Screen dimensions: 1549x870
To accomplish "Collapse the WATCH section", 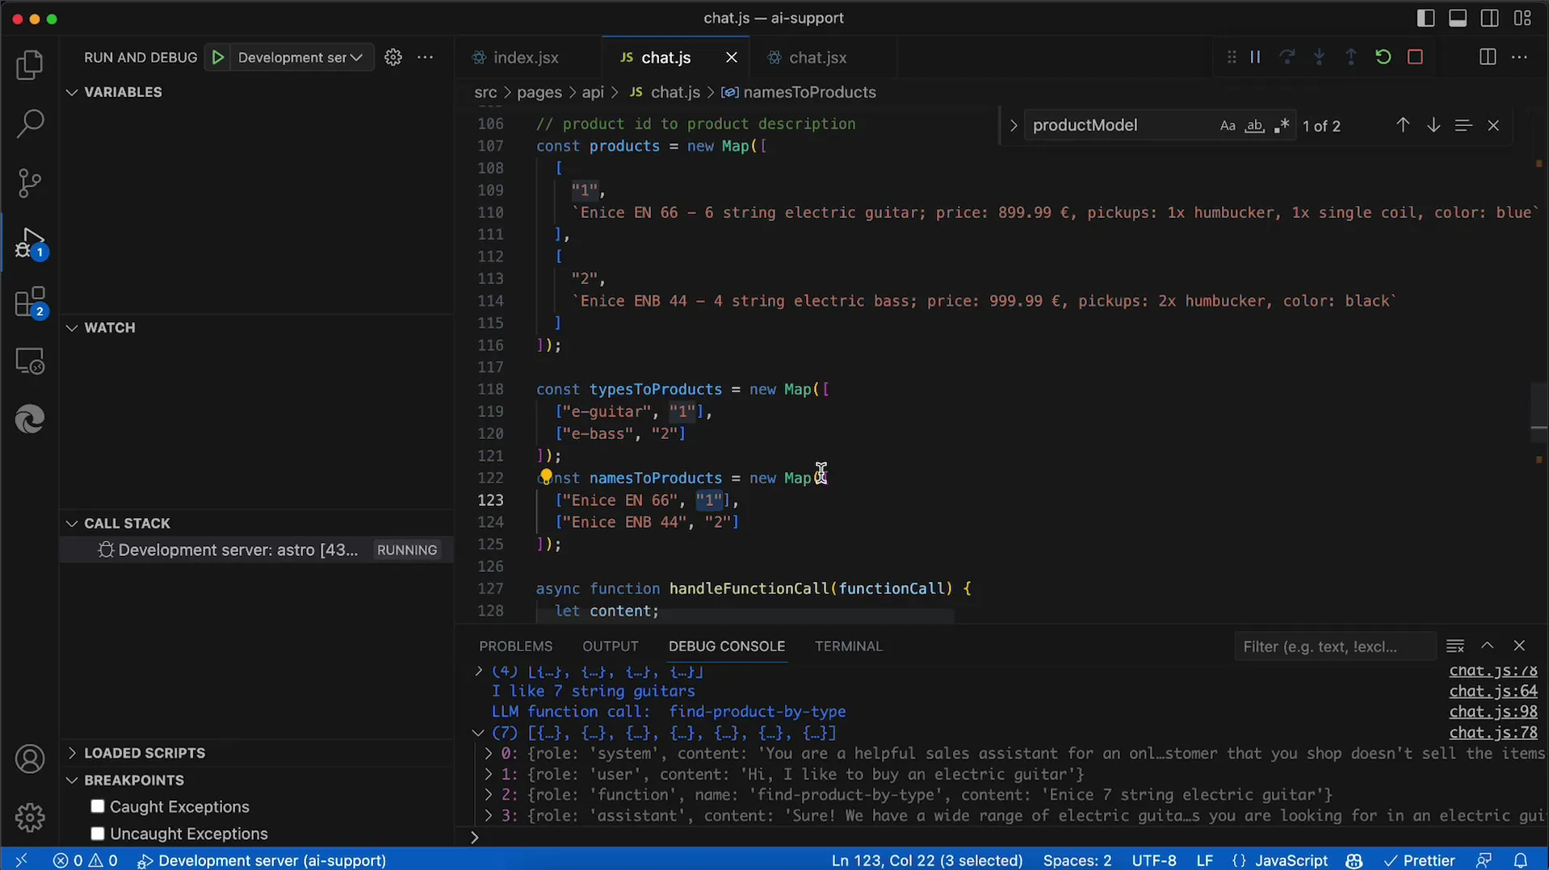I will pyautogui.click(x=72, y=328).
